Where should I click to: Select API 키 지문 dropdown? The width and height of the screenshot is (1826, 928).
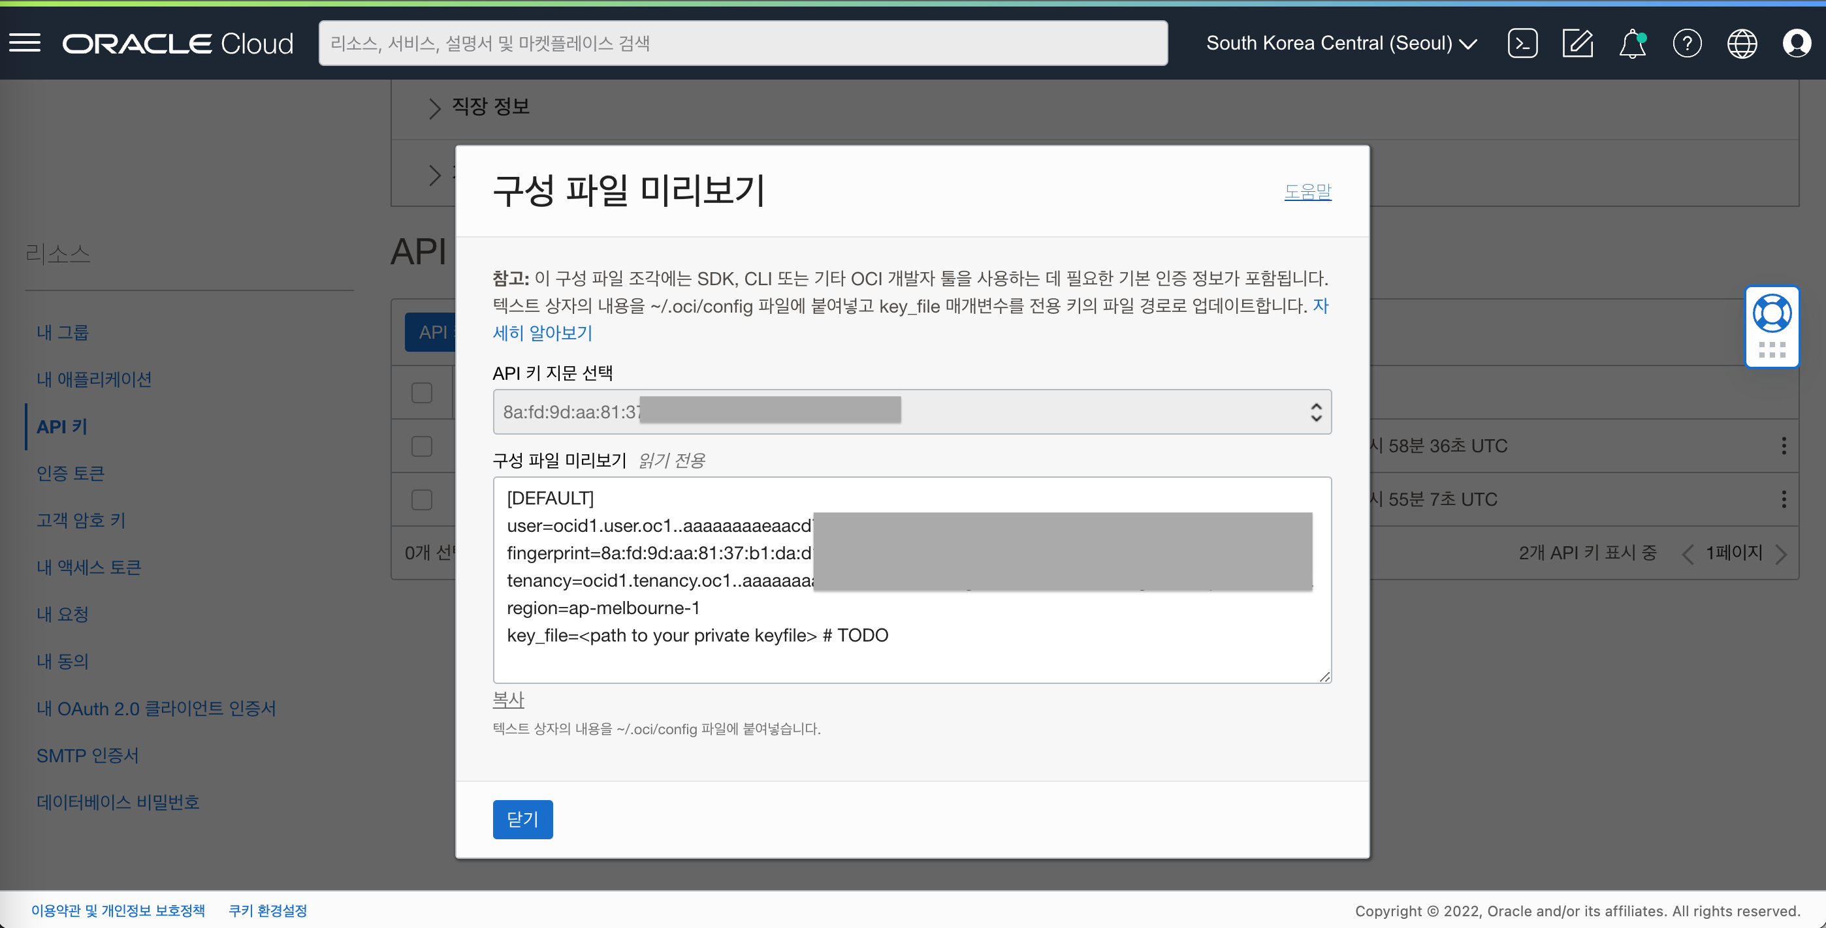point(912,410)
